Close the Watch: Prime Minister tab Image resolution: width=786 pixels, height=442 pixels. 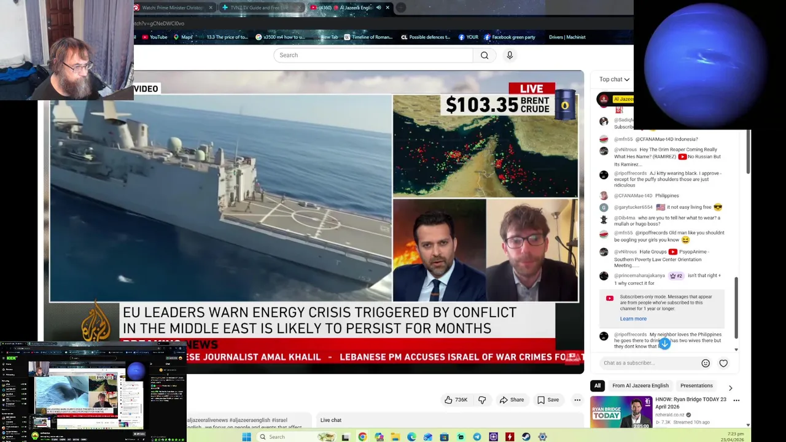click(211, 7)
